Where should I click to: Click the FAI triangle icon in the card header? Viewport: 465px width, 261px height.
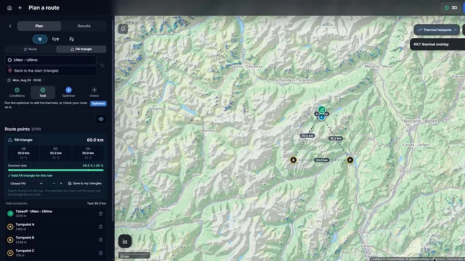(10, 140)
